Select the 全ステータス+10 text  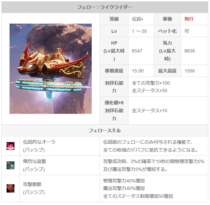pos(150,111)
